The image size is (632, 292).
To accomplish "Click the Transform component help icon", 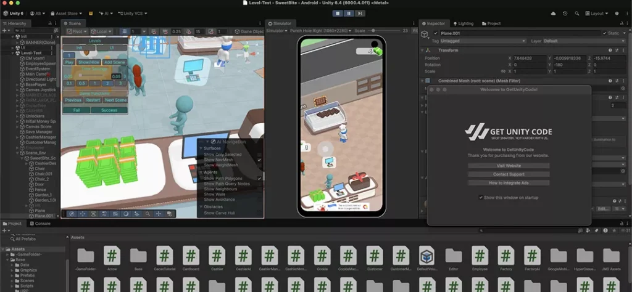I will coord(610,51).
